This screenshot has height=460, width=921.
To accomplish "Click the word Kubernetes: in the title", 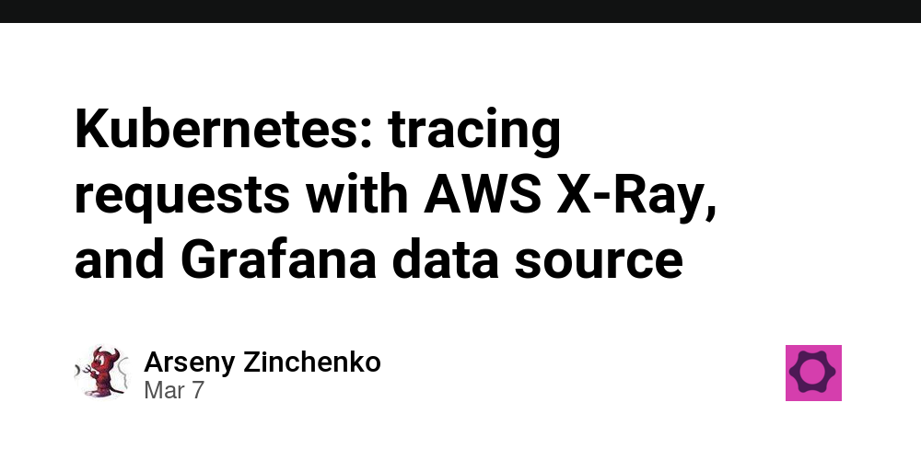I will [224, 131].
